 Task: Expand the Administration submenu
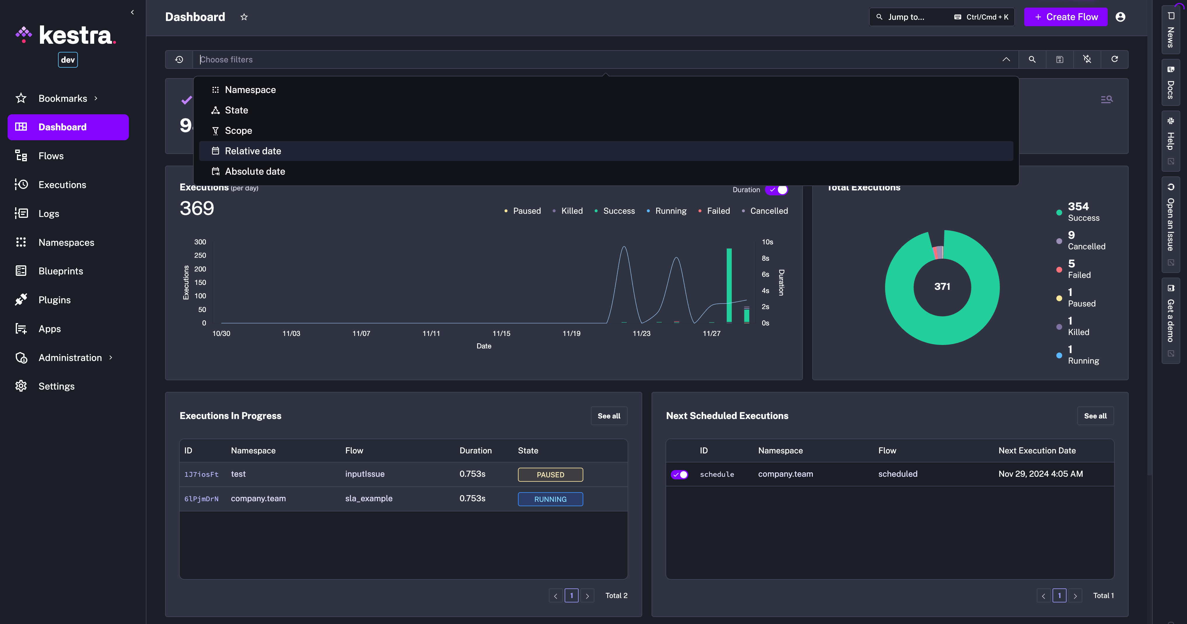coord(70,357)
